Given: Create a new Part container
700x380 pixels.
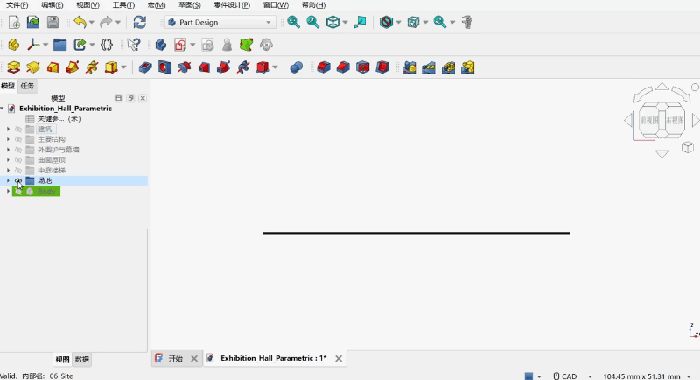Looking at the screenshot, I should [x=14, y=45].
